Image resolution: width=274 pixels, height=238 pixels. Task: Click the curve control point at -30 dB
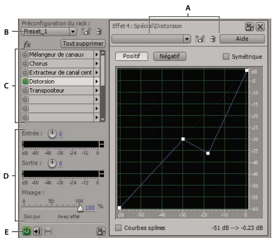[183, 139]
